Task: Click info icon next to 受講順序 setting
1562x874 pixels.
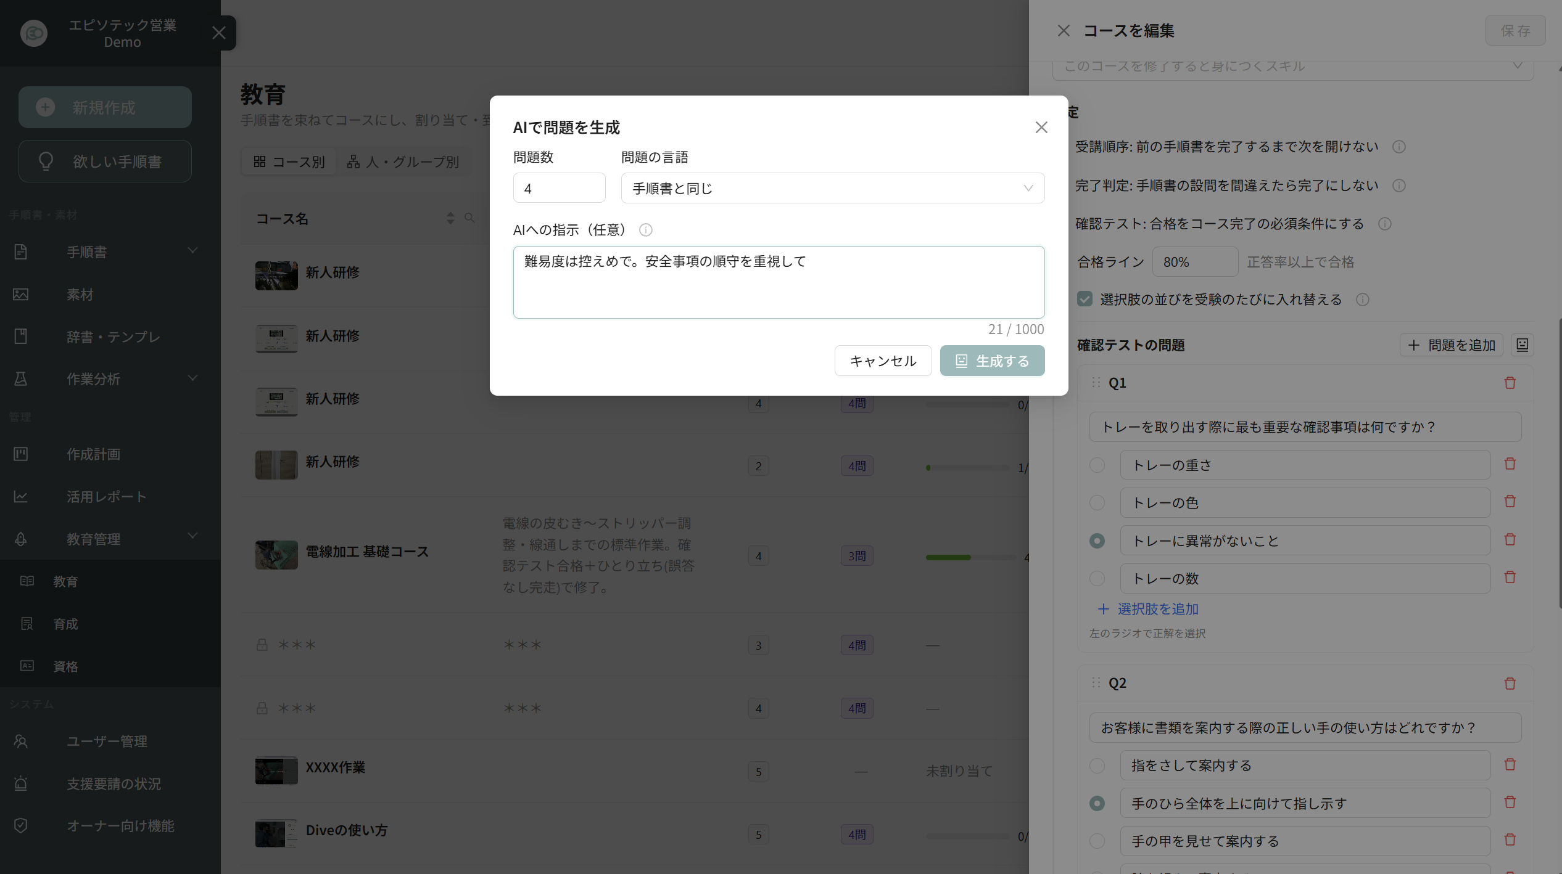Action: point(1399,147)
